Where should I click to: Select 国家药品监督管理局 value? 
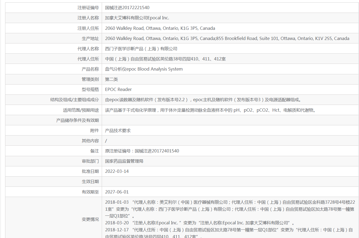pos(124,161)
